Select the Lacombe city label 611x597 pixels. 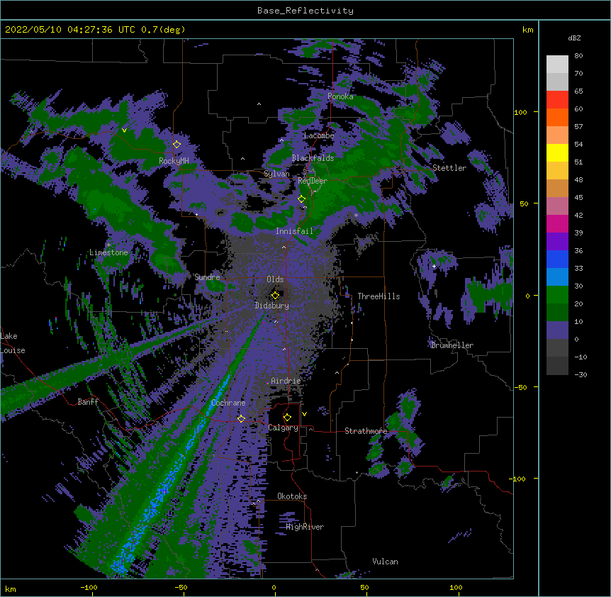coord(319,135)
